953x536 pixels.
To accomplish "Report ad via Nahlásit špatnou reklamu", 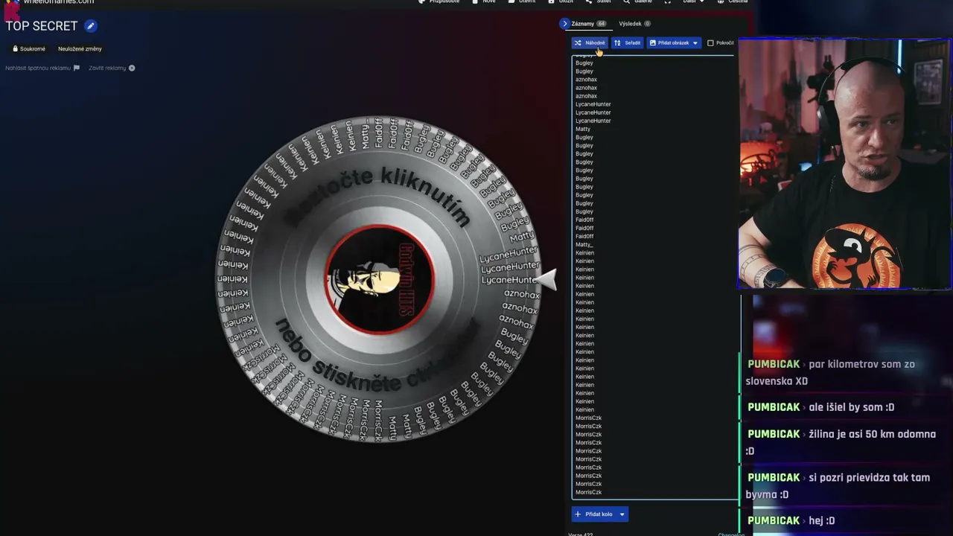I will tap(42, 68).
